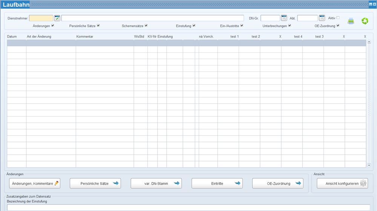Open the Dienstnehmer lookup icon
This screenshot has height=211, width=377.
pos(57,18)
